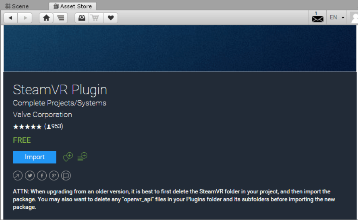Share on Google Plus
Image resolution: width=358 pixels, height=220 pixels.
(x=54, y=176)
